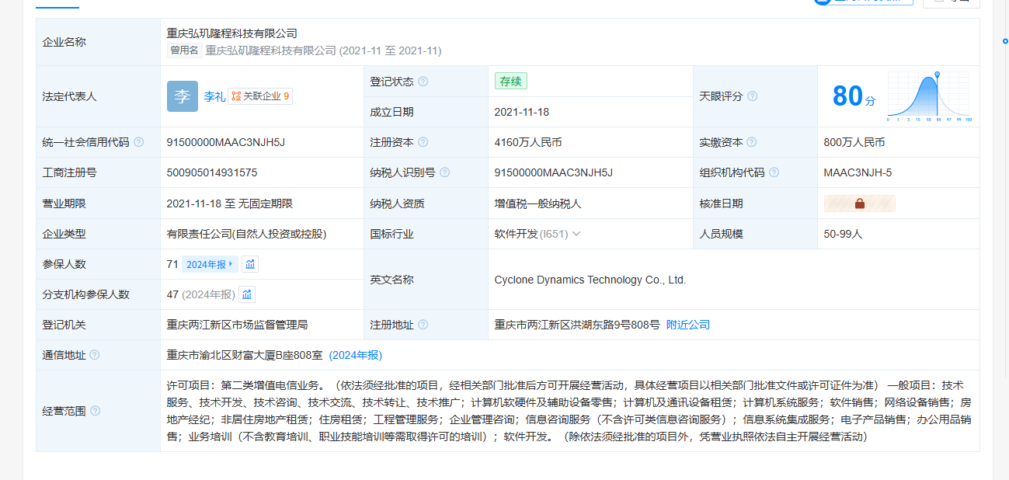Viewport: 1009px width, 480px height.
Task: Click the 关联企业 9 button
Action: coord(260,97)
